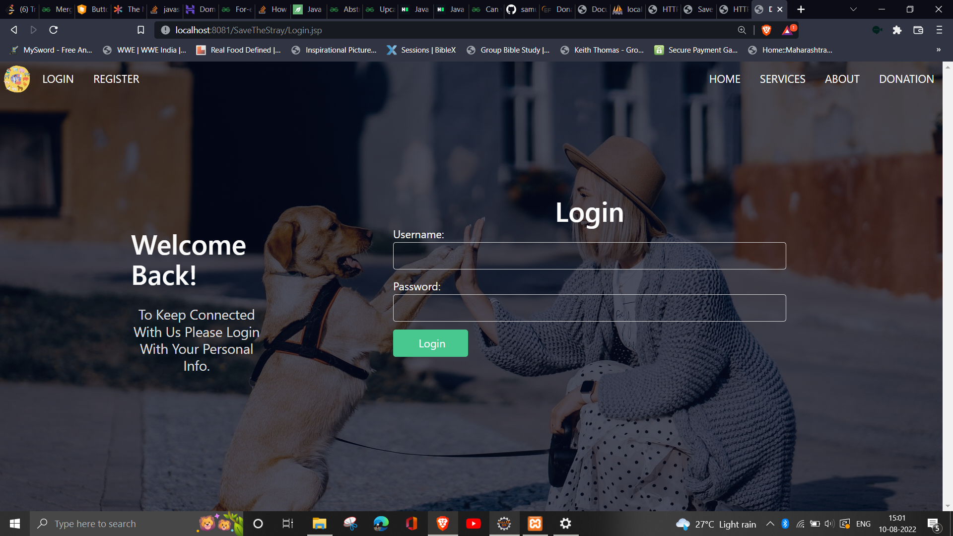
Task: Reload the page with refresh icon
Action: tap(54, 30)
